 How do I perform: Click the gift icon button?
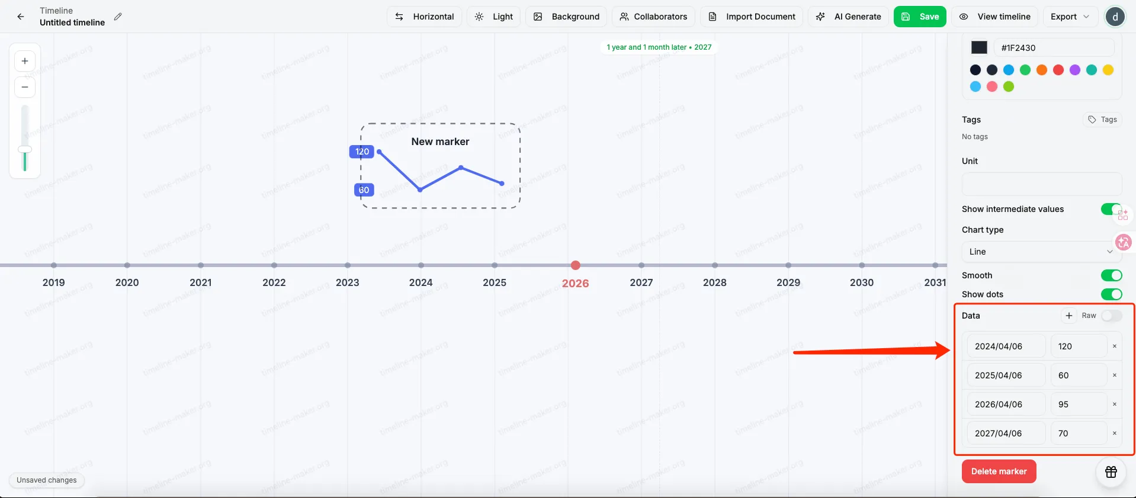point(1111,472)
